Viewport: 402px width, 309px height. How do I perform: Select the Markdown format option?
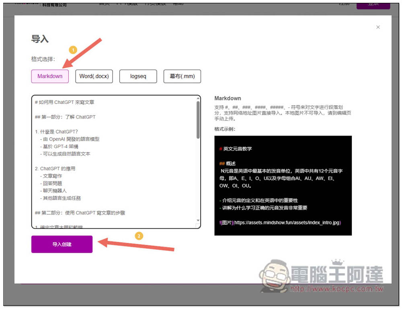pyautogui.click(x=50, y=76)
